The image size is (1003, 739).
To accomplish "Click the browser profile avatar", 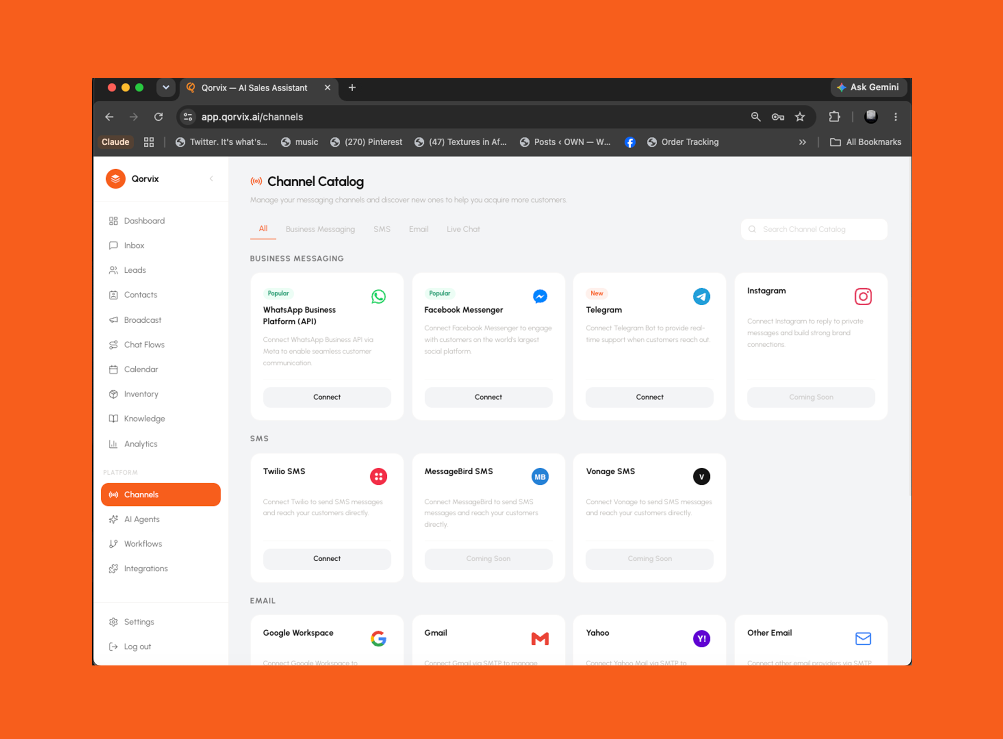I will click(x=871, y=117).
